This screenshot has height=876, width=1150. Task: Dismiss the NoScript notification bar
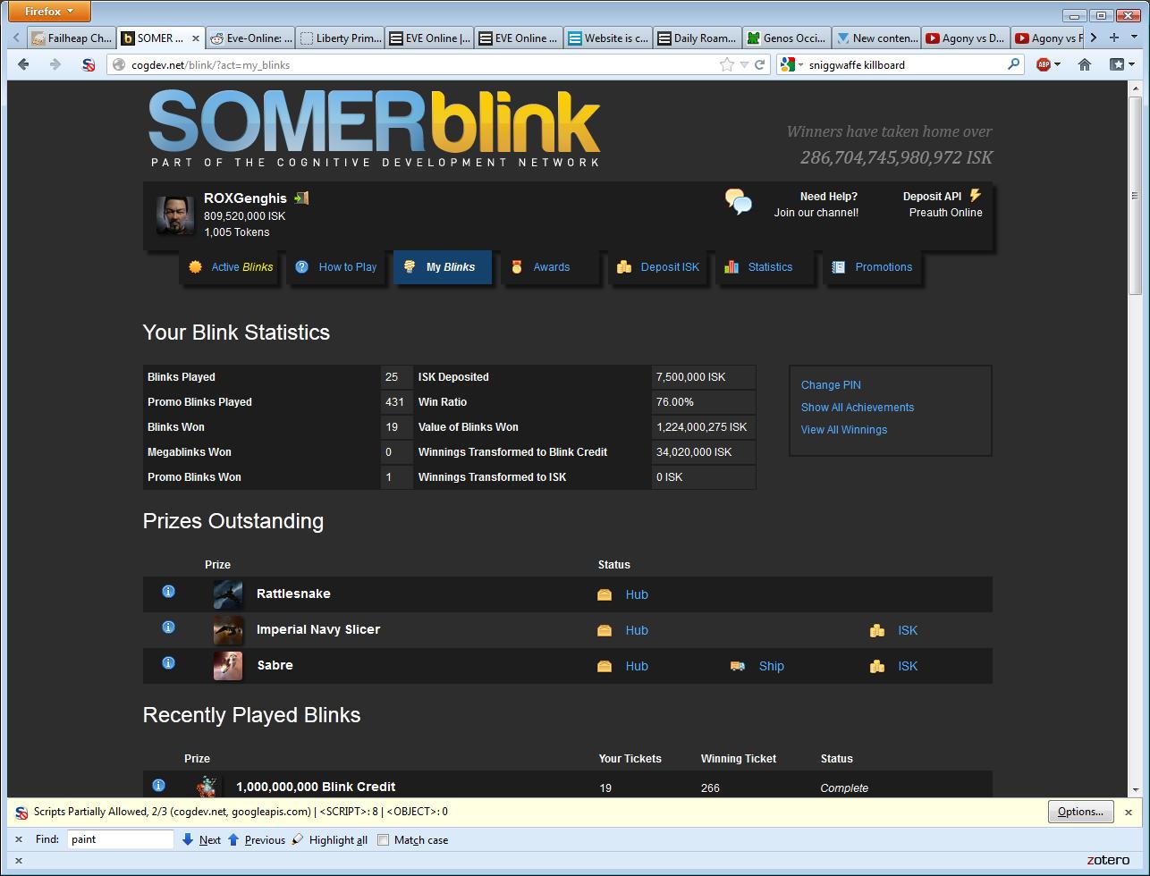coord(1129,812)
